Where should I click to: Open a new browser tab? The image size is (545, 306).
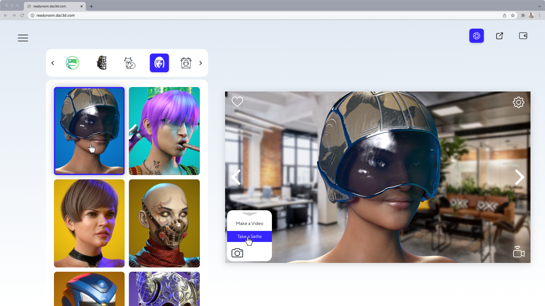[91, 6]
